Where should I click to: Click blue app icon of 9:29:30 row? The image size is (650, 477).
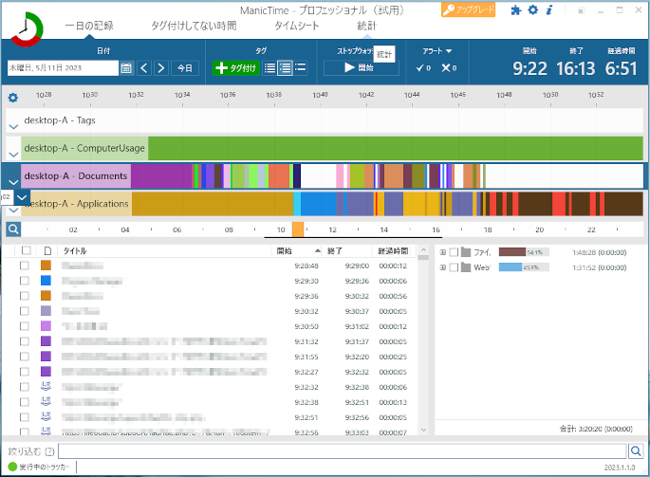[46, 281]
